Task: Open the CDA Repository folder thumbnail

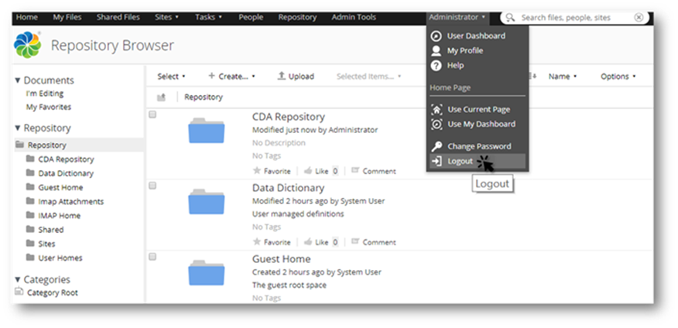Action: (206, 132)
